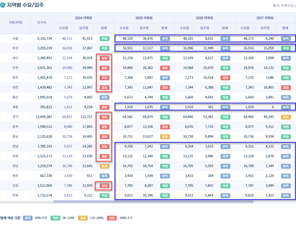The width and height of the screenshot is (296, 226).
Task: Click the red 과잉 legend swatch
Action: pyautogui.click(x=112, y=218)
